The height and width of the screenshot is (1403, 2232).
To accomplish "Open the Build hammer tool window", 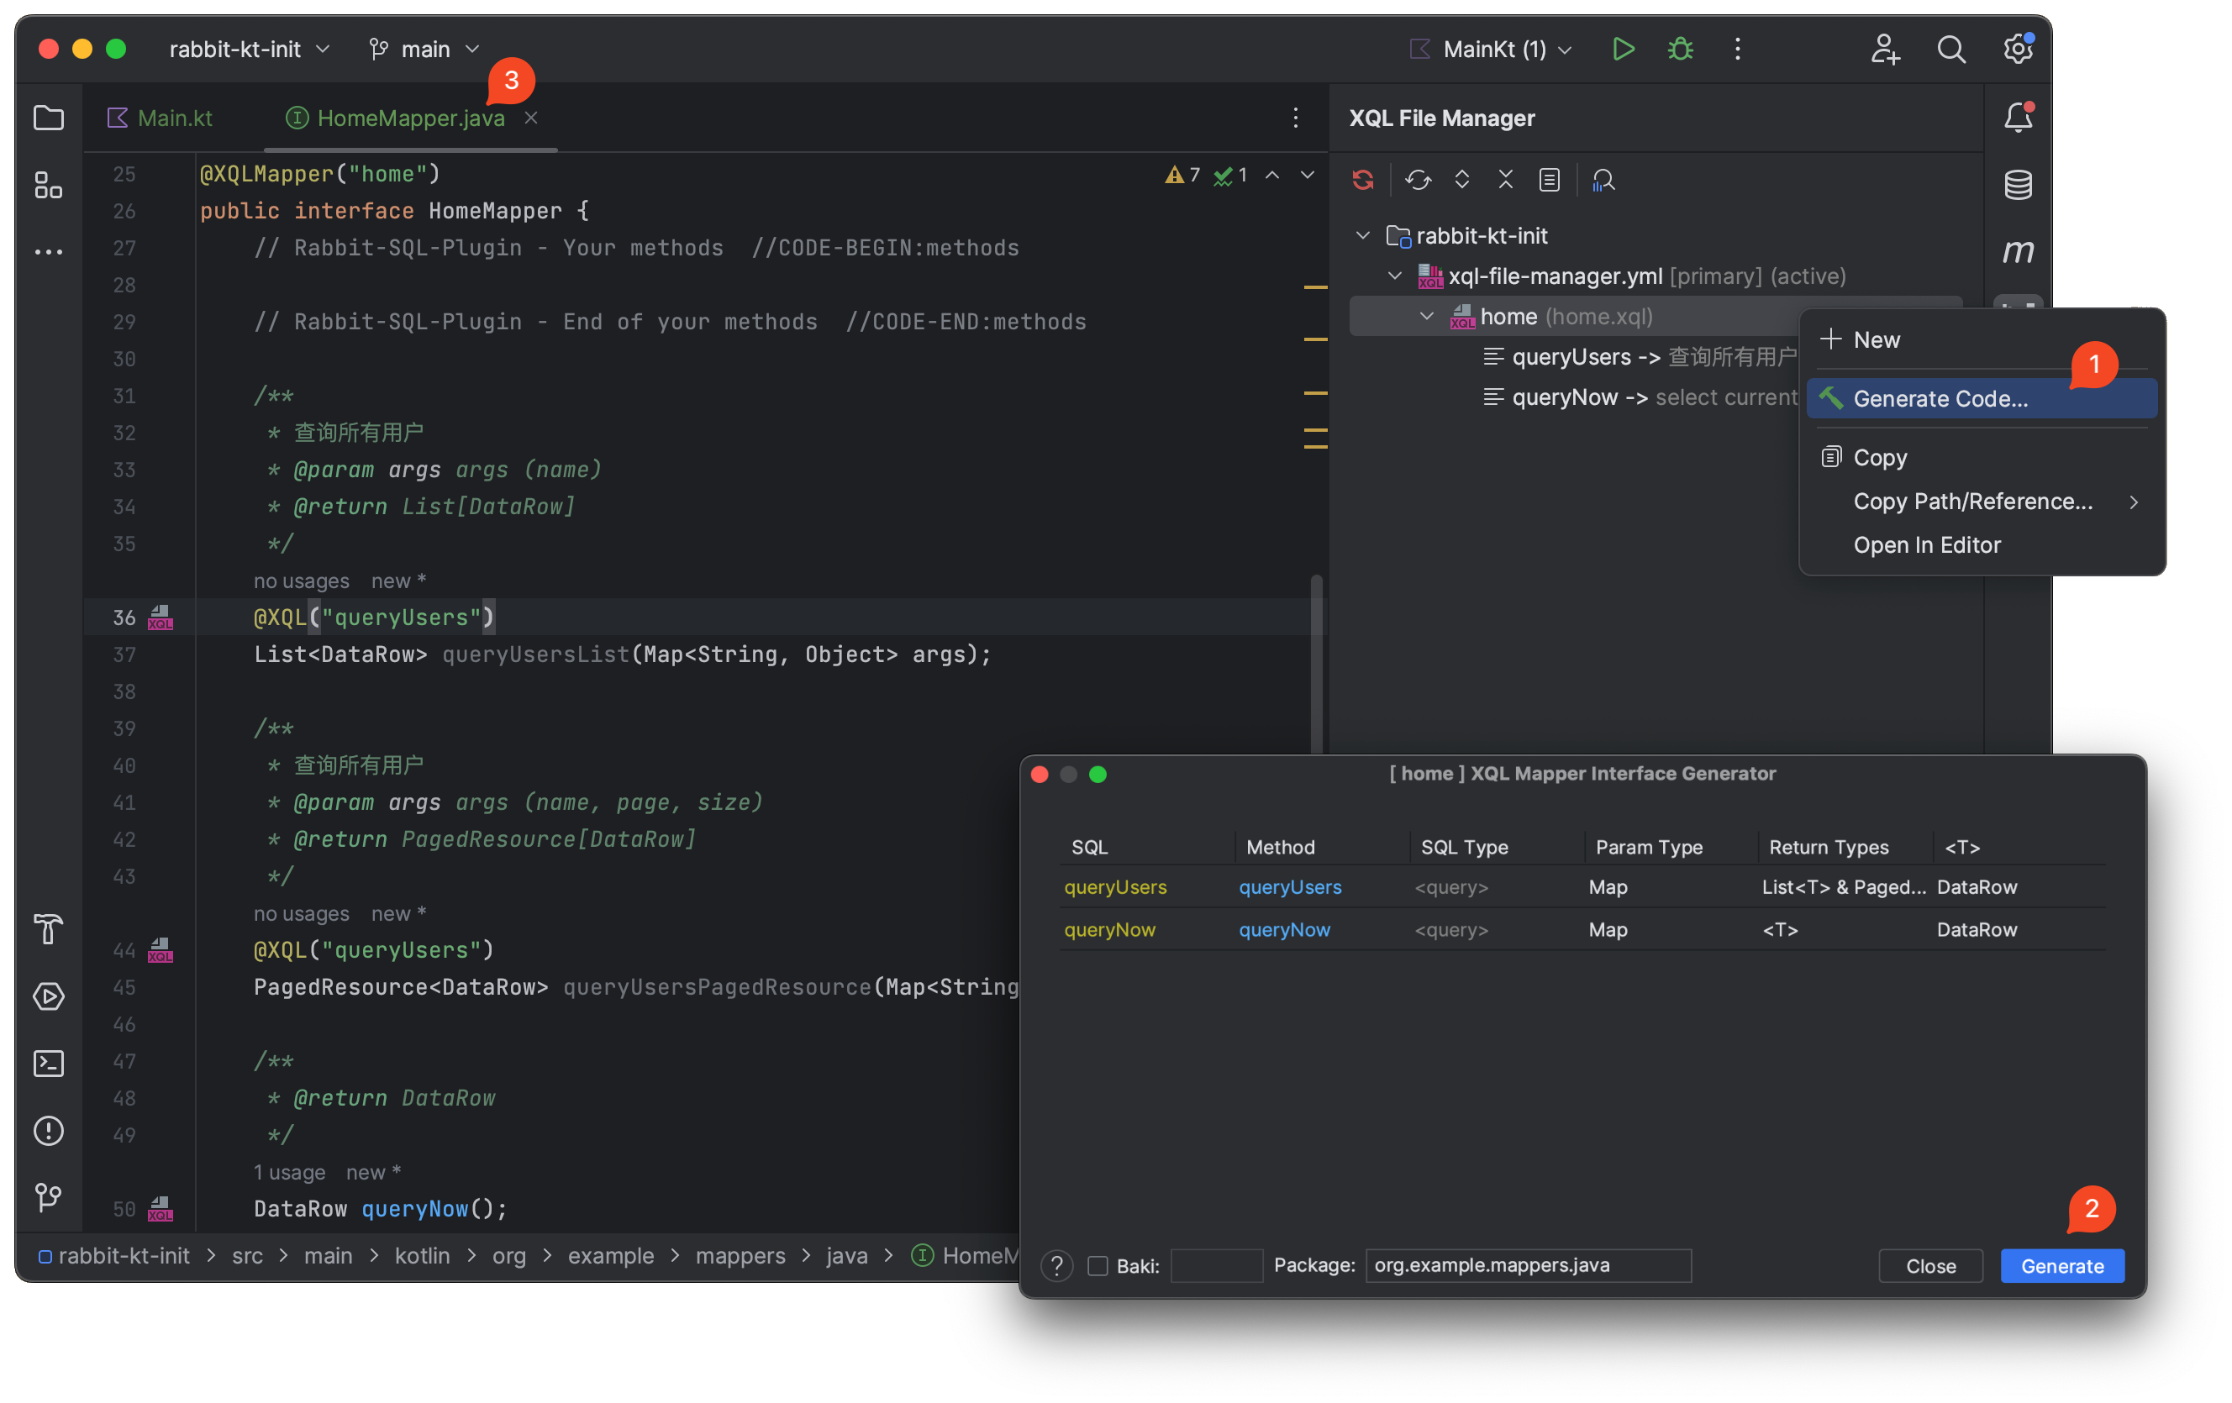I will [48, 929].
